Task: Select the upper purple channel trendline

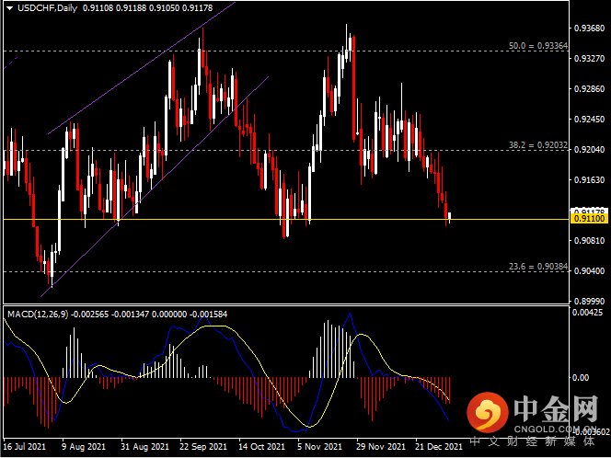Action: (142, 68)
